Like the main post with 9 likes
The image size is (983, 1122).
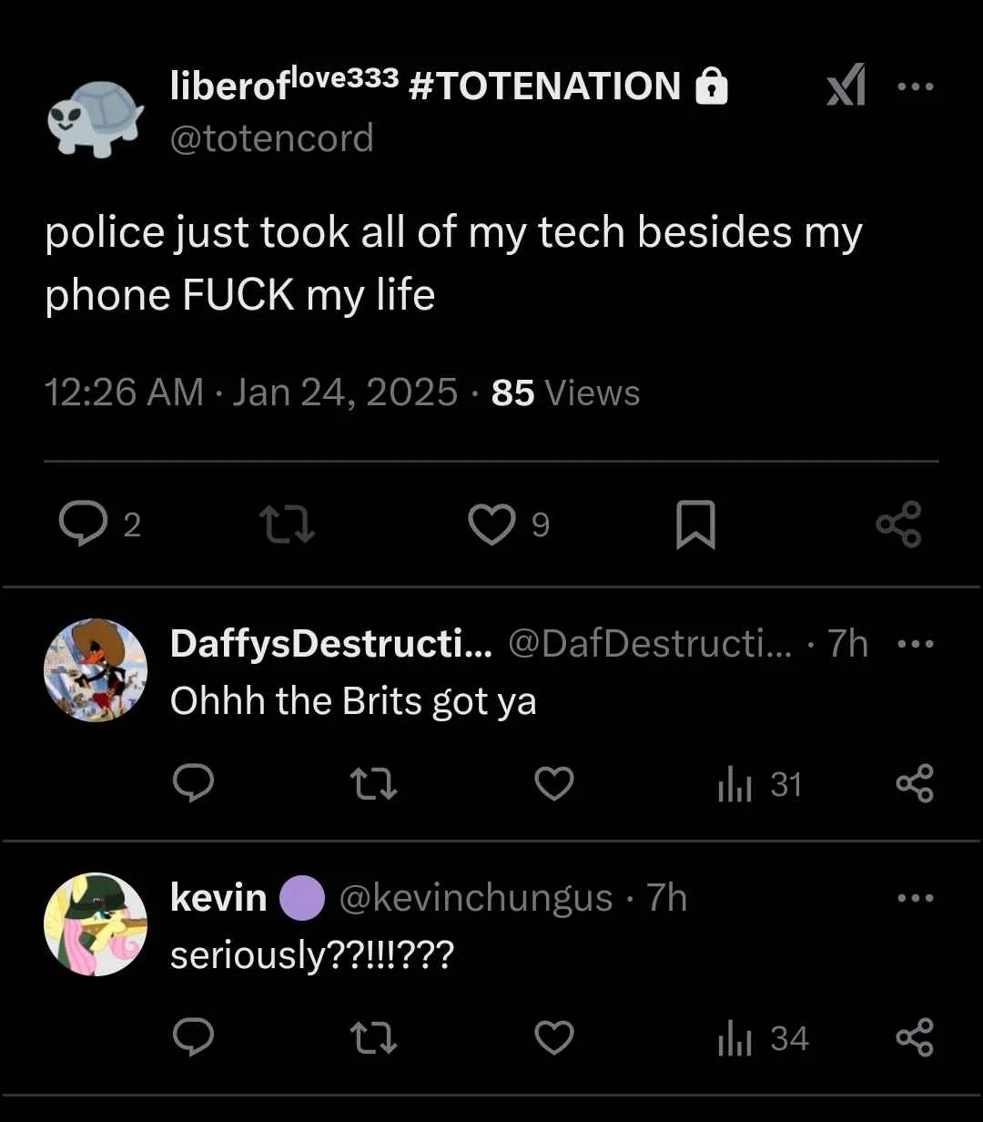(x=491, y=525)
